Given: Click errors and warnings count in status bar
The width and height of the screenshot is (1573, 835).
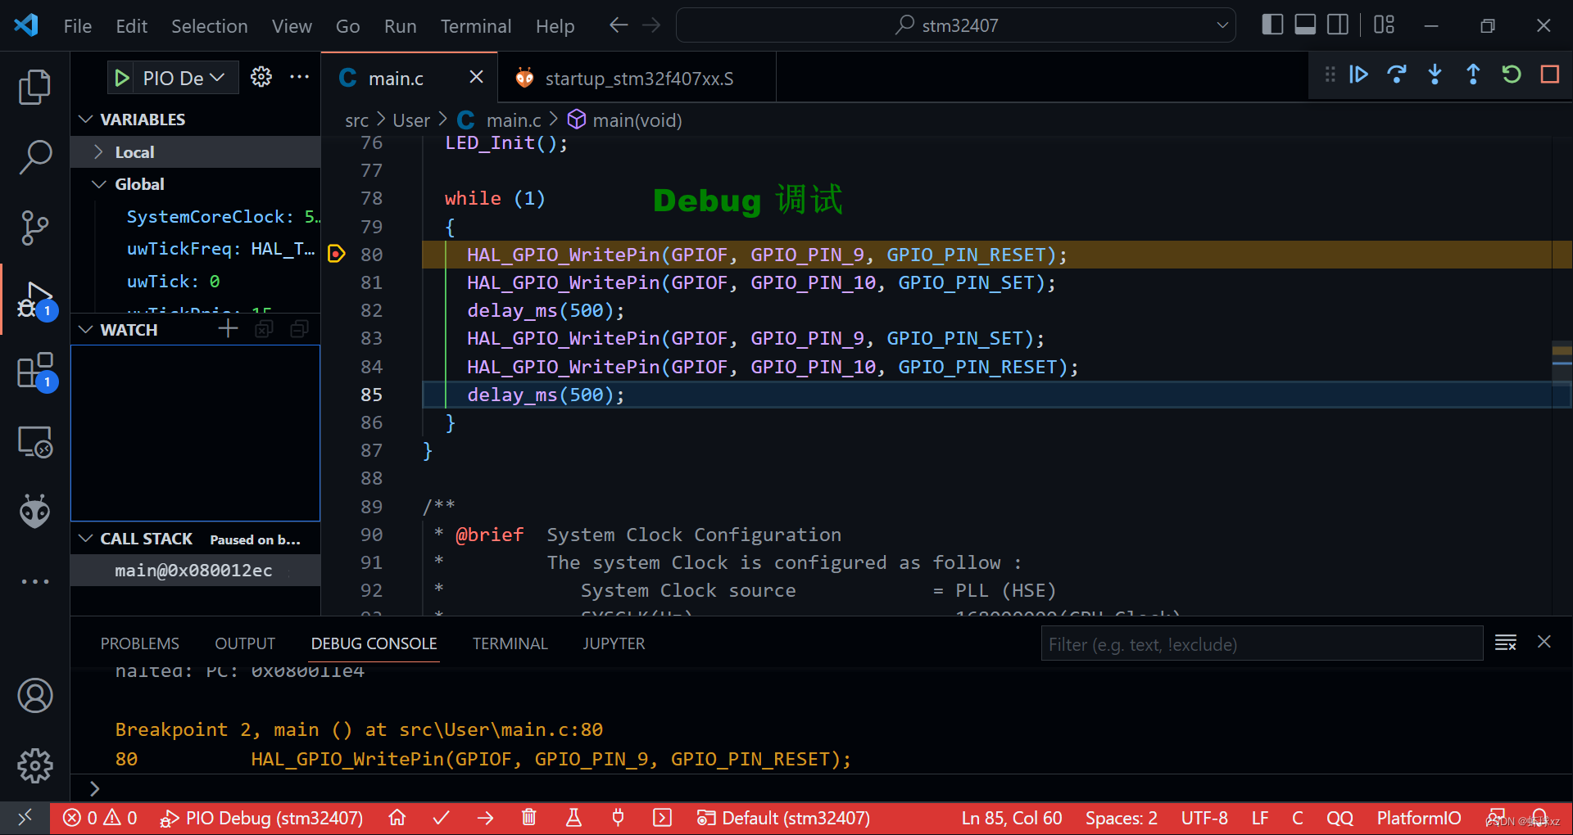Looking at the screenshot, I should pyautogui.click(x=100, y=818).
